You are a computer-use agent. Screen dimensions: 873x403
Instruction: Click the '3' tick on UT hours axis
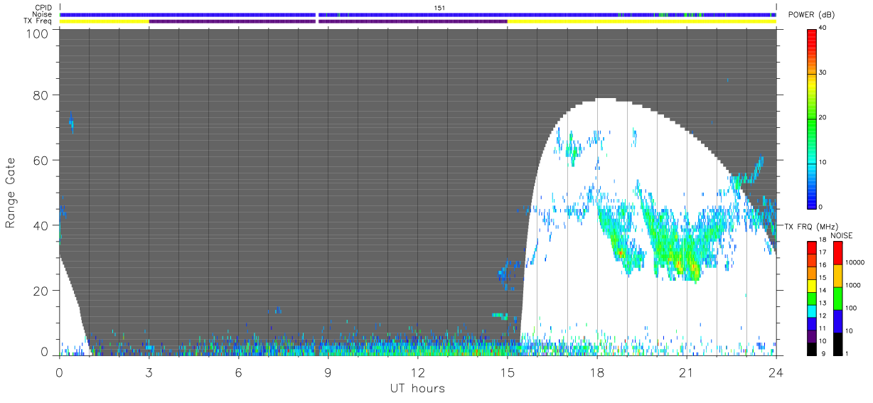point(149,372)
